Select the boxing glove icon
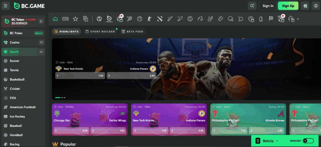 pyautogui.click(x=221, y=19)
